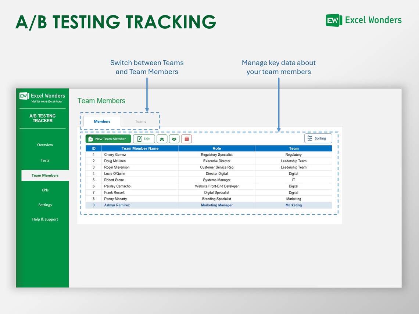Click the Team Members sidebar entry
The image size is (419, 314).
coord(45,175)
